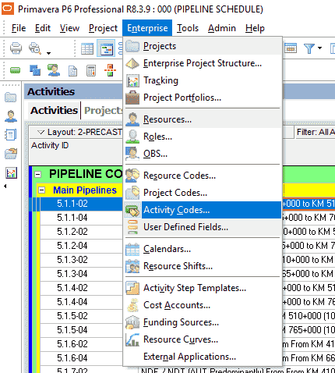The image size is (335, 373).
Task: Open Calendars dialog
Action: pos(203,249)
